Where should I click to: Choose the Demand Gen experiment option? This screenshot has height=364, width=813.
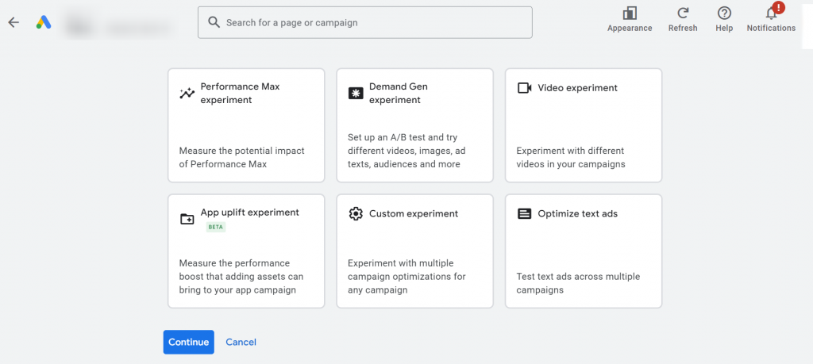[x=414, y=125]
